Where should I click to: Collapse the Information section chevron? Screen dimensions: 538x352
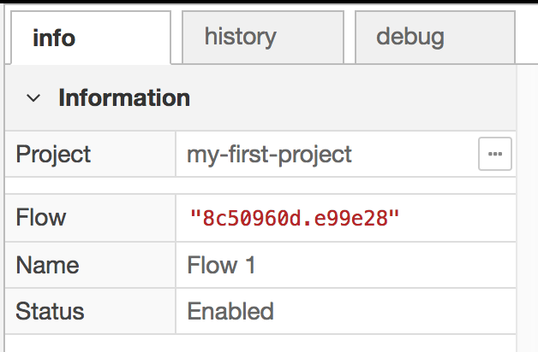[33, 98]
